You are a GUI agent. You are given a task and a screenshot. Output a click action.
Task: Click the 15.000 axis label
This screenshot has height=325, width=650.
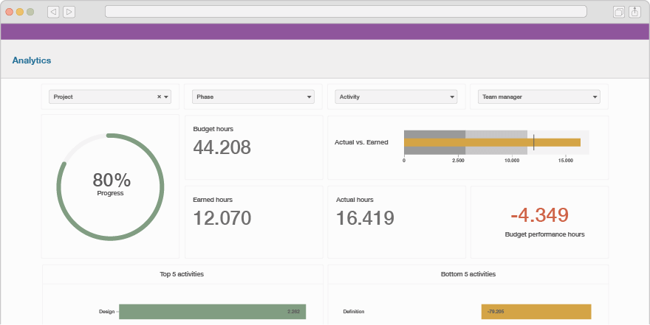(566, 161)
